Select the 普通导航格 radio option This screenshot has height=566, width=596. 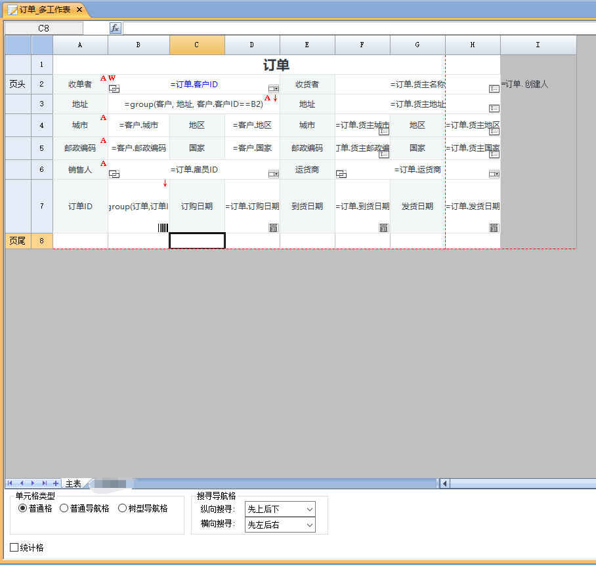tap(64, 508)
